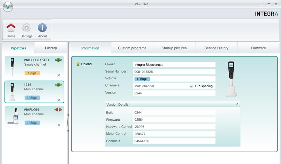Image resolution: width=281 pixels, height=164 pixels.
Task: Click the Owner input field
Action: [174, 65]
